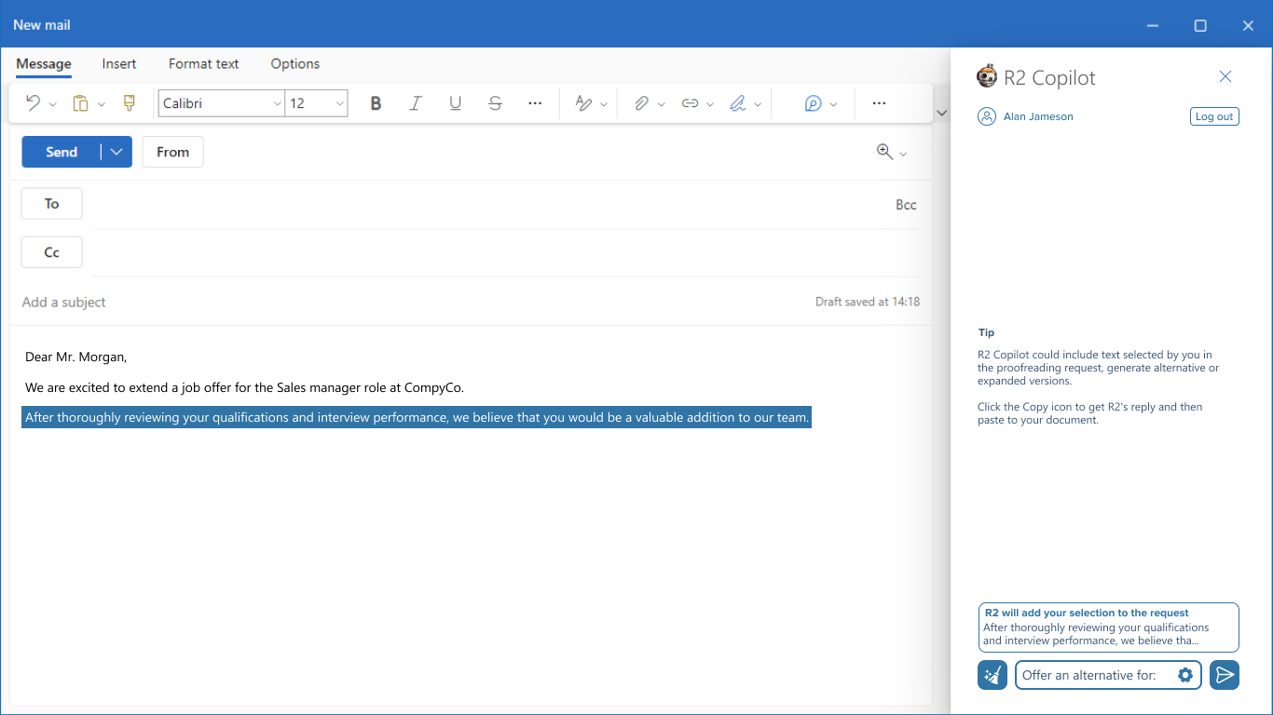Collapse the ribbon with chevron arrow

pos(941,113)
